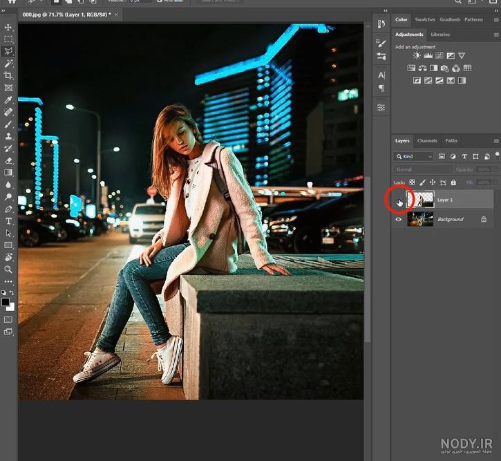
Task: Select the Eyedropper tool
Action: (x=8, y=100)
